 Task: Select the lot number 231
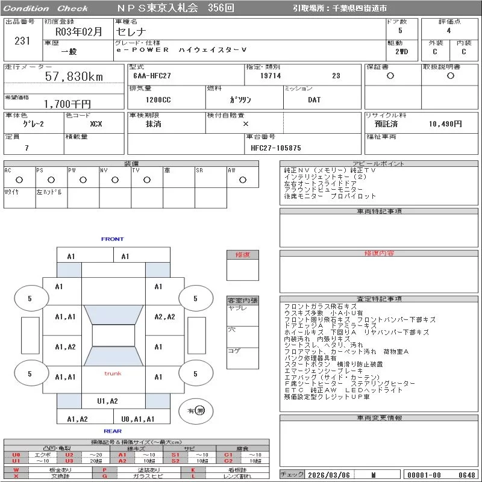coord(22,41)
